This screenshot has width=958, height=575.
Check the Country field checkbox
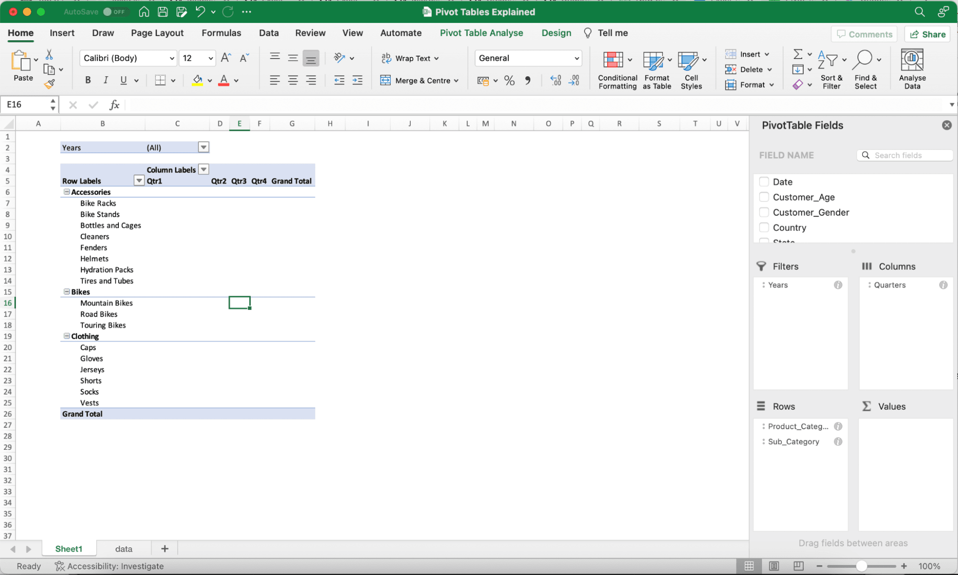(x=764, y=227)
